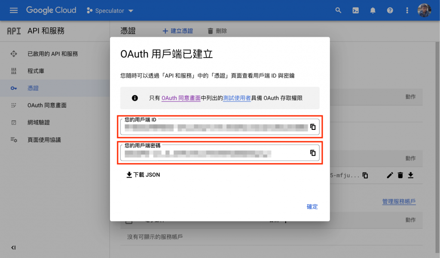Click the 網域驗證 checkbox-style icon
Screen dimensions: 440x258
13,123
